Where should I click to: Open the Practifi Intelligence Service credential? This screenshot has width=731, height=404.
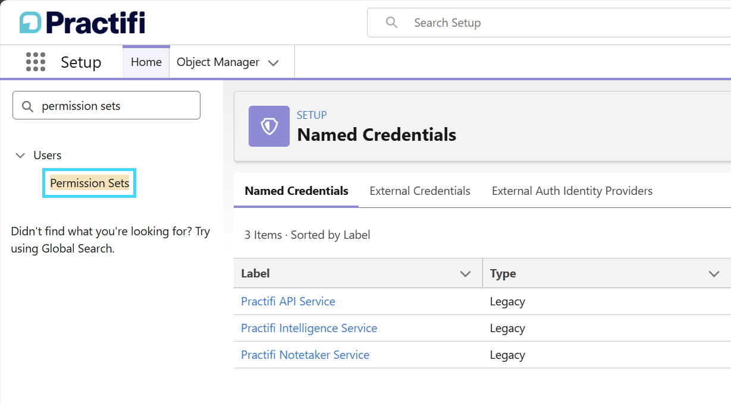click(309, 328)
